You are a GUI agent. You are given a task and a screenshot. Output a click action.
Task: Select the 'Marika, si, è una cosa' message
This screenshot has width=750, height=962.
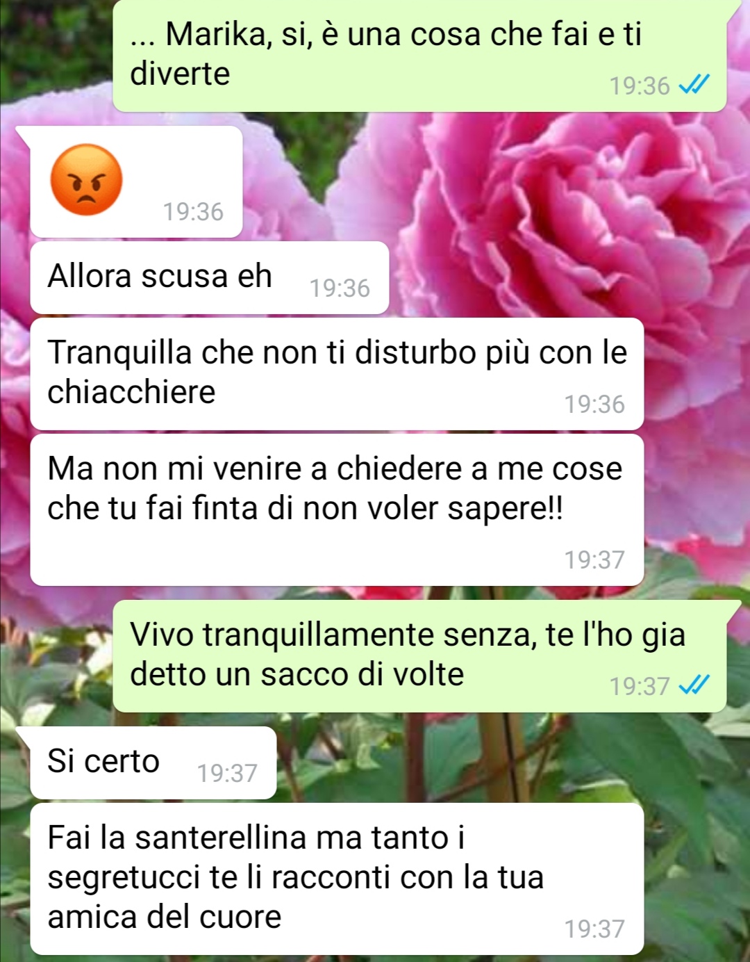(x=419, y=56)
